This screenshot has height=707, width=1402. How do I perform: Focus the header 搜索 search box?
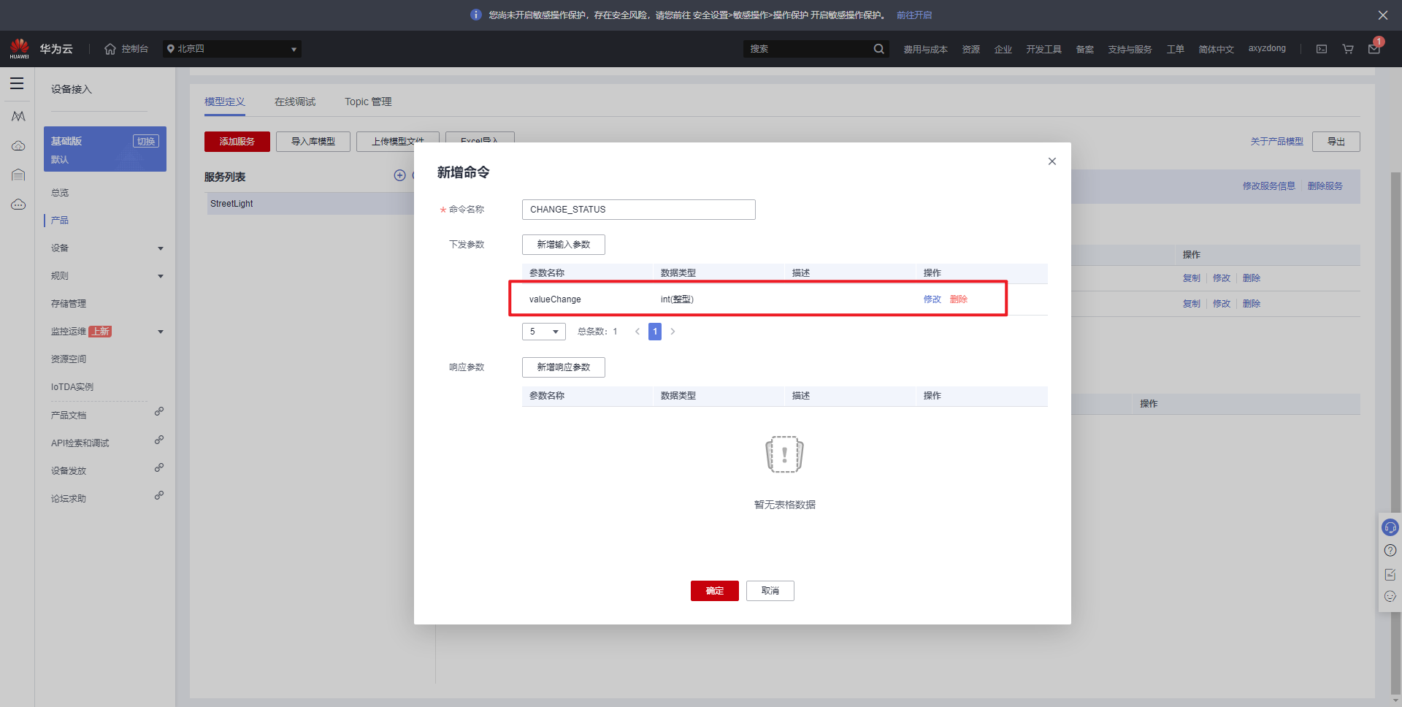pyautogui.click(x=807, y=49)
